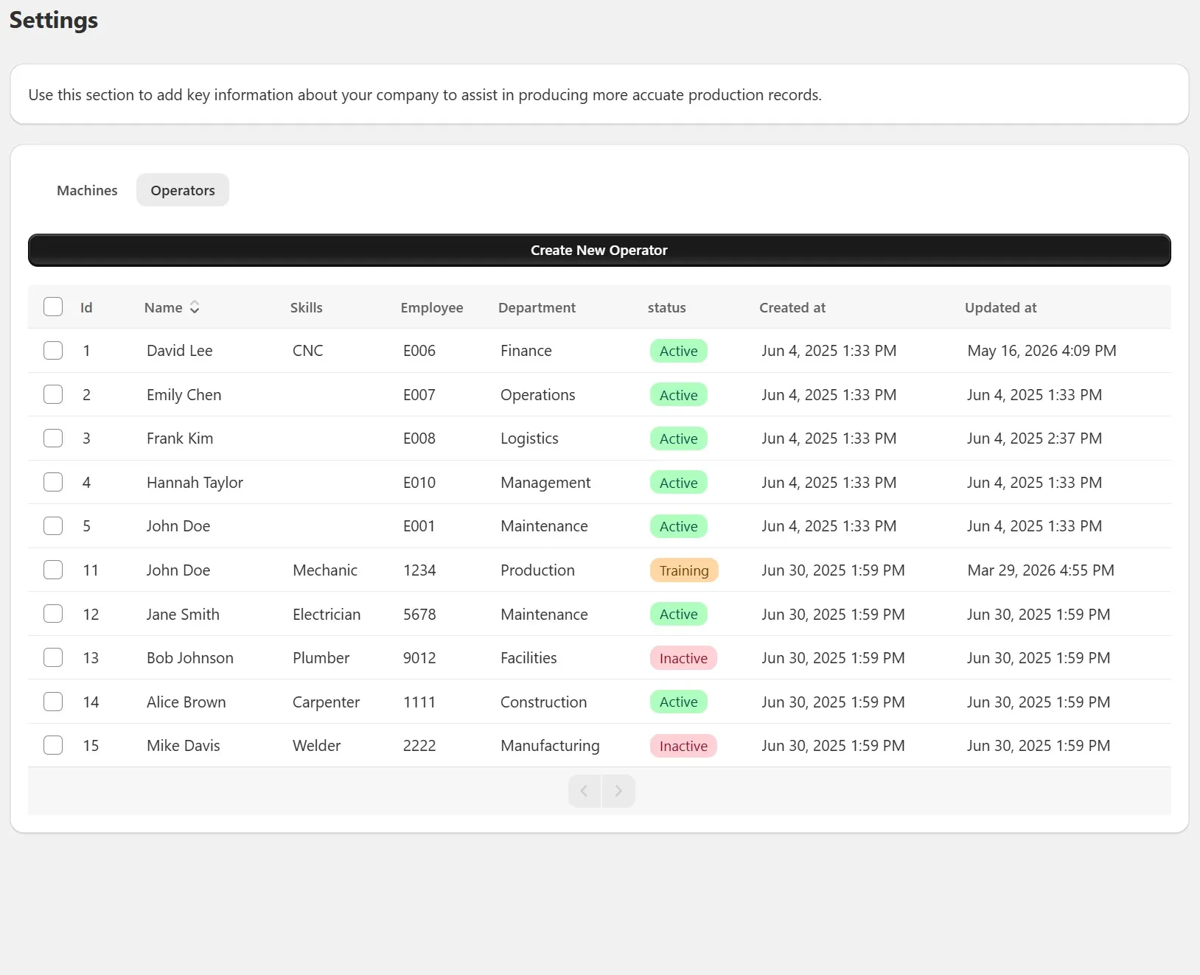The image size is (1200, 975).
Task: Click the name Hannah Taylor
Action: [x=195, y=483]
